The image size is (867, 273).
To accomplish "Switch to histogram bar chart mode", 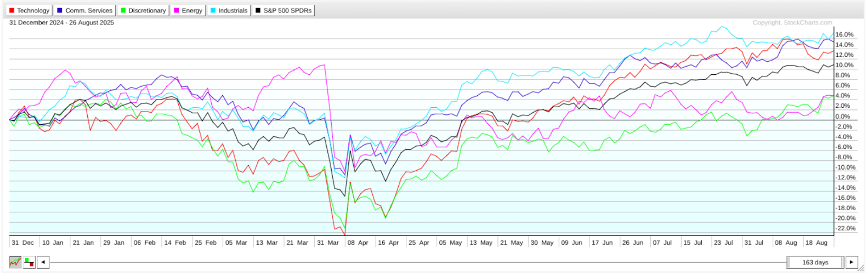I will (x=29, y=262).
